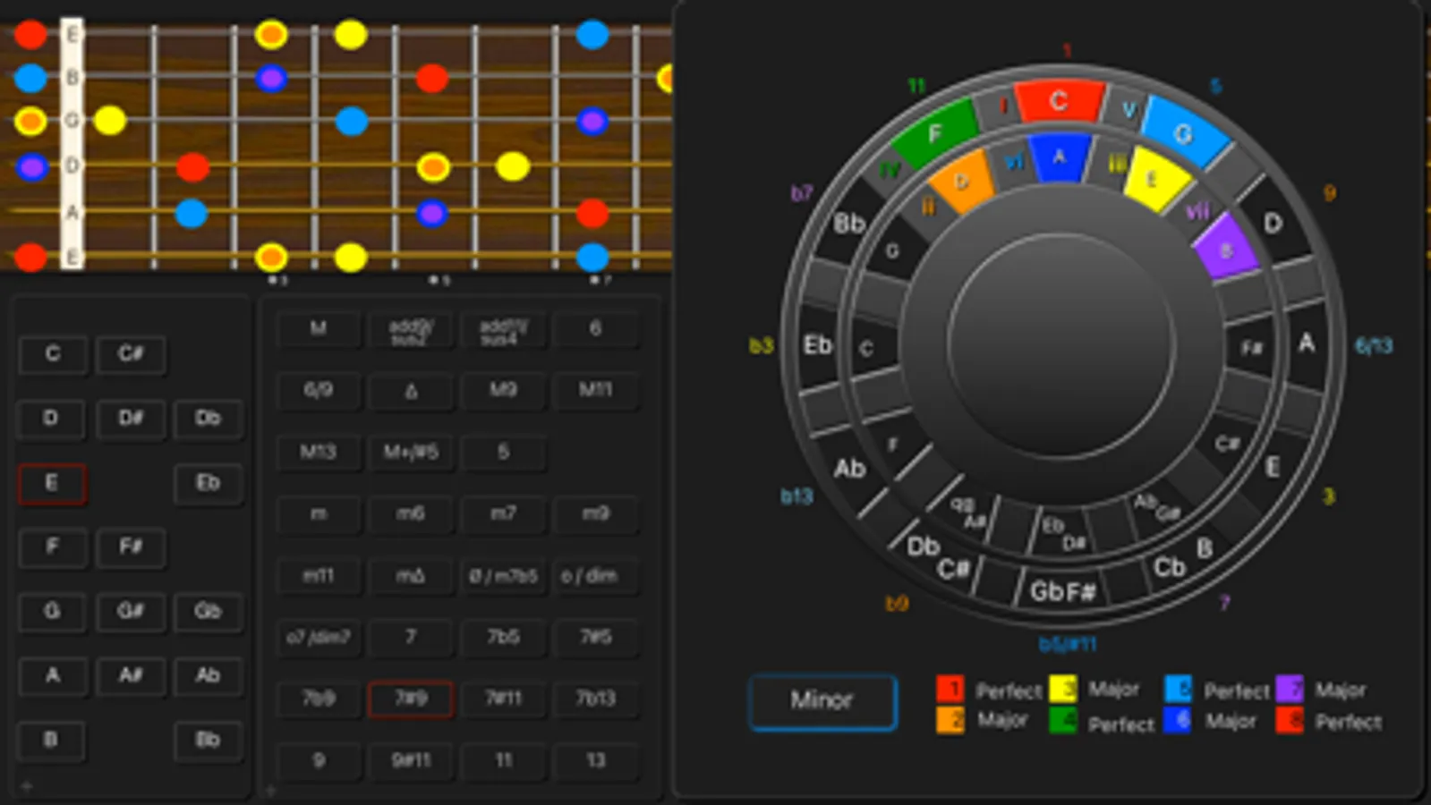Select the G# root note
The image size is (1431, 805).
click(x=131, y=612)
